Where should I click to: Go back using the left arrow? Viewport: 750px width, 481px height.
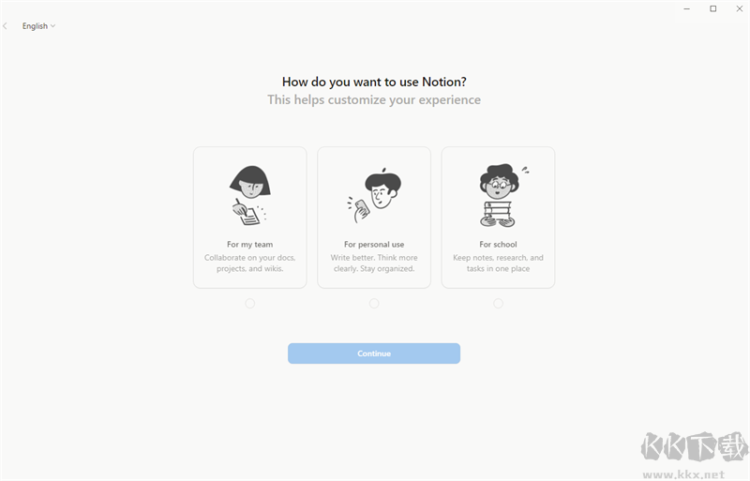6,26
